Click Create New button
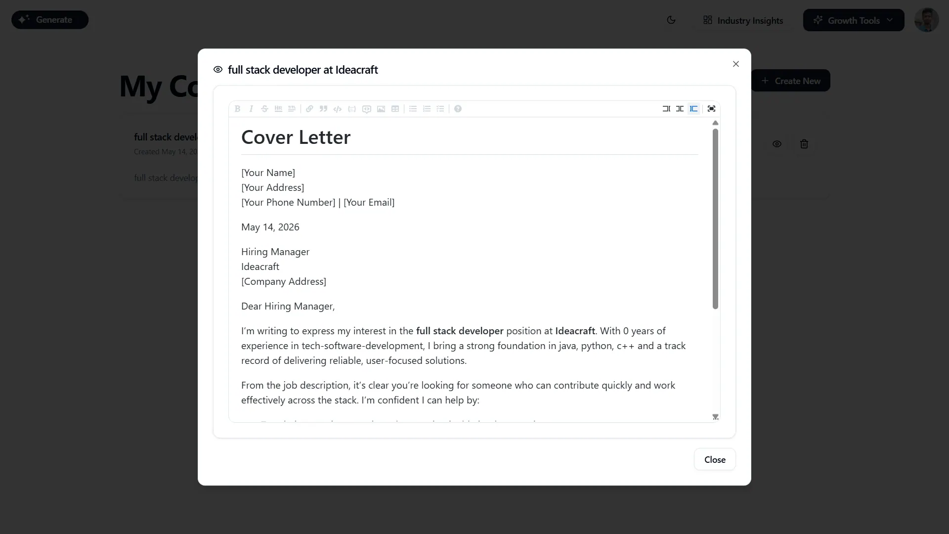Image resolution: width=949 pixels, height=534 pixels. (791, 81)
